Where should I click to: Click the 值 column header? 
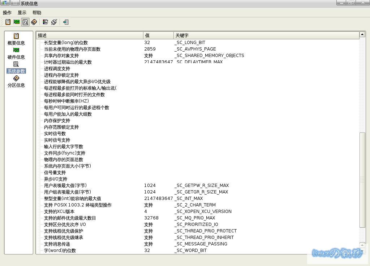point(158,35)
